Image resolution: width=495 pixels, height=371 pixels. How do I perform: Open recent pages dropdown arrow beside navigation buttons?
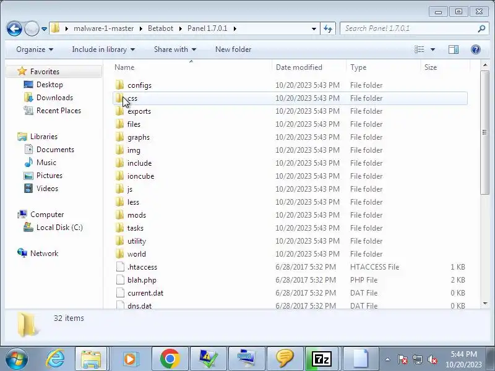[44, 29]
